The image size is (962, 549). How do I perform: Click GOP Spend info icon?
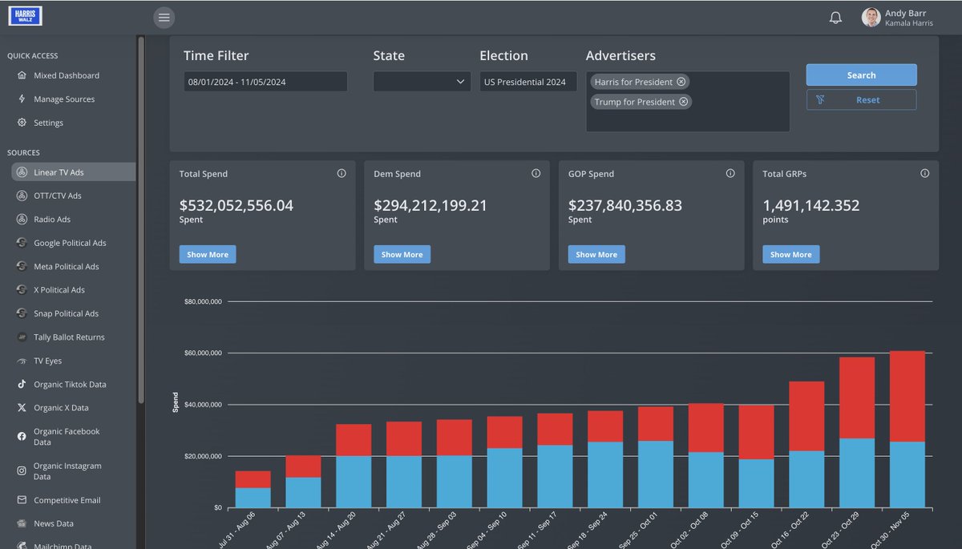(730, 173)
